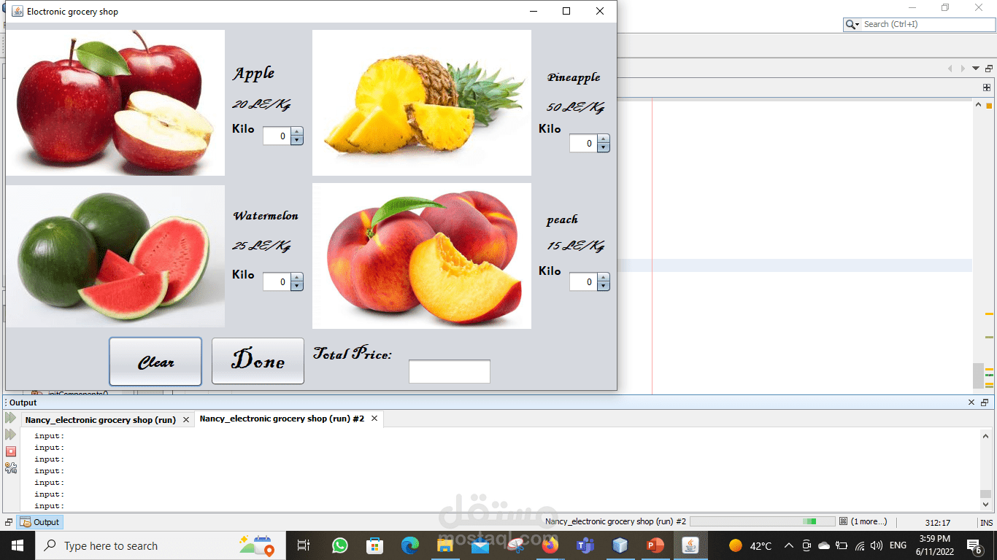The image size is (997, 560).
Task: Open the search magnifier dropdown in NetBeans
Action: (852, 24)
